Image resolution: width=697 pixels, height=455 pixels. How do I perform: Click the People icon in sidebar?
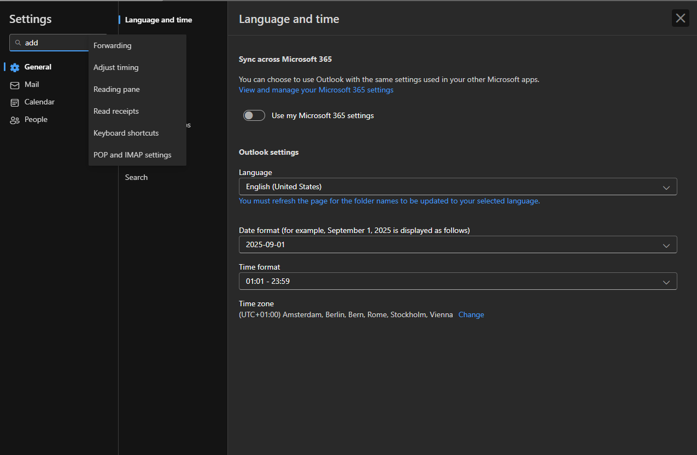click(15, 120)
